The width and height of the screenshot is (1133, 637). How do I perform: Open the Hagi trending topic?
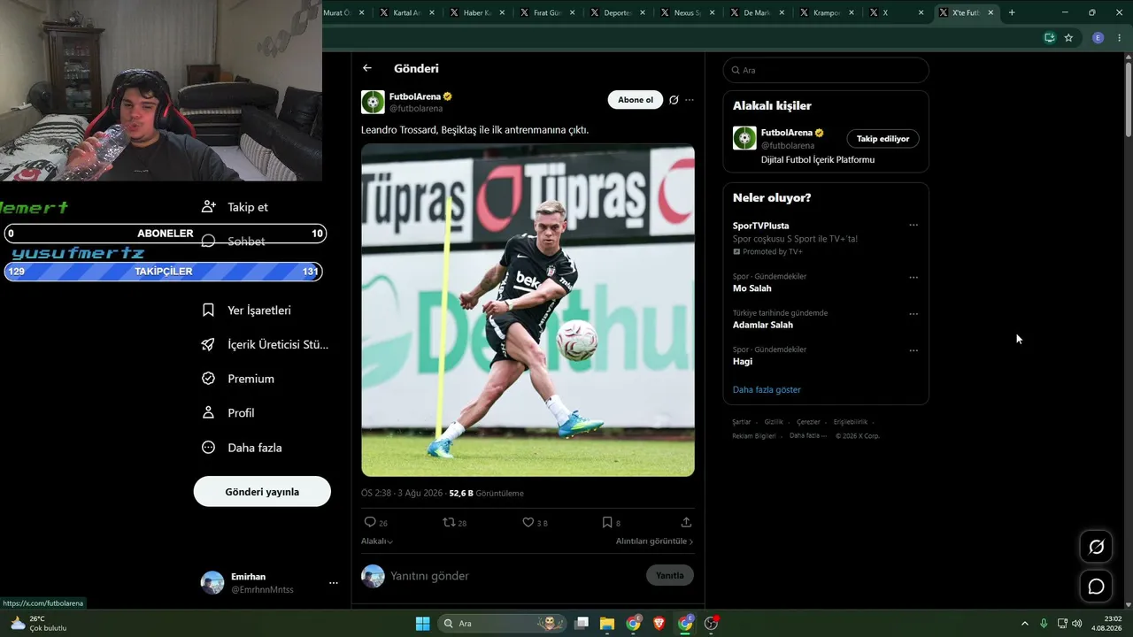pyautogui.click(x=743, y=361)
